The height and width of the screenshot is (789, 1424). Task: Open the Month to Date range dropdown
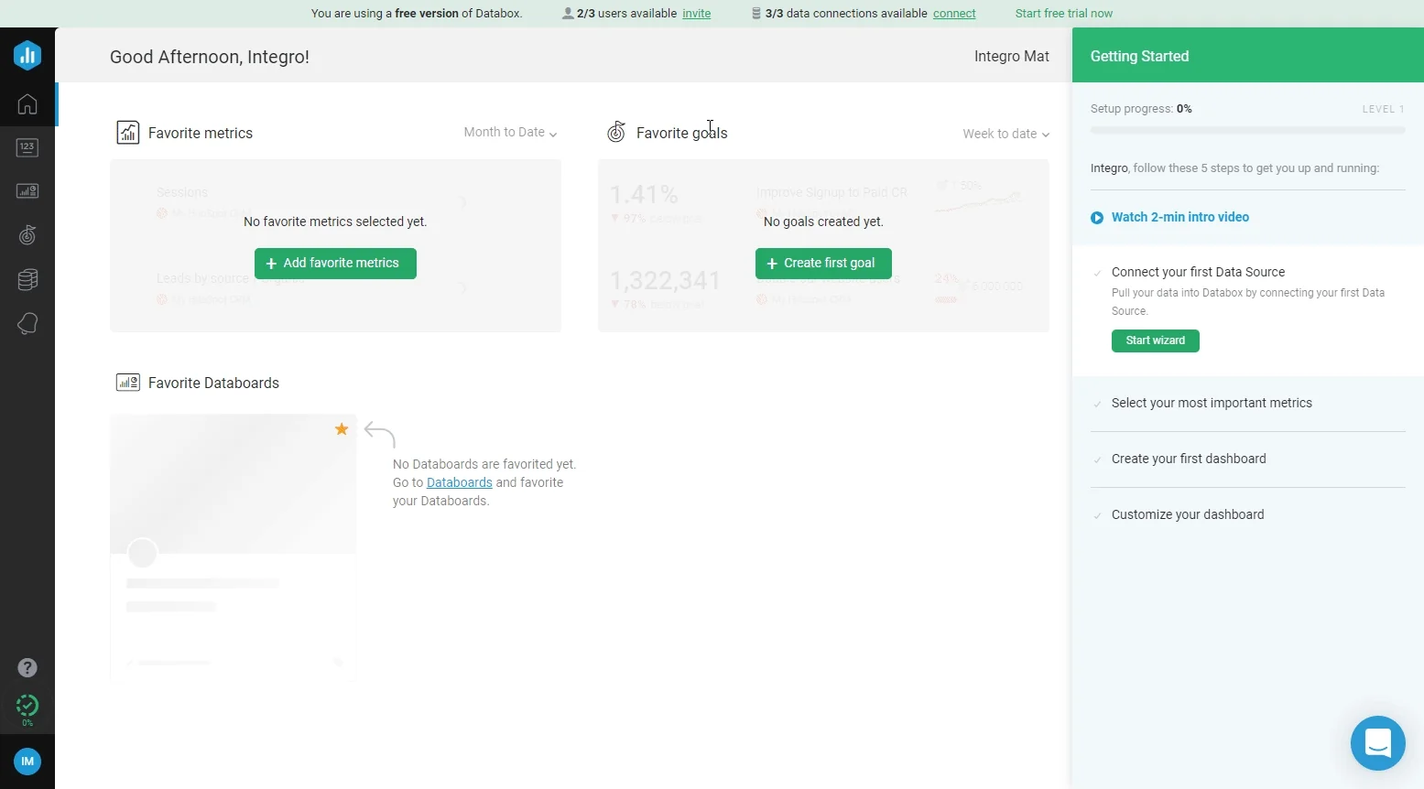pyautogui.click(x=510, y=133)
